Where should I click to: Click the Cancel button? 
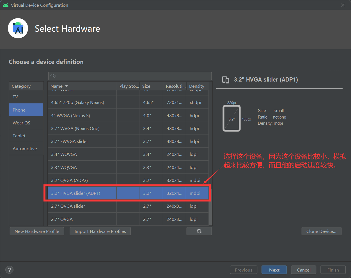(x=304, y=270)
